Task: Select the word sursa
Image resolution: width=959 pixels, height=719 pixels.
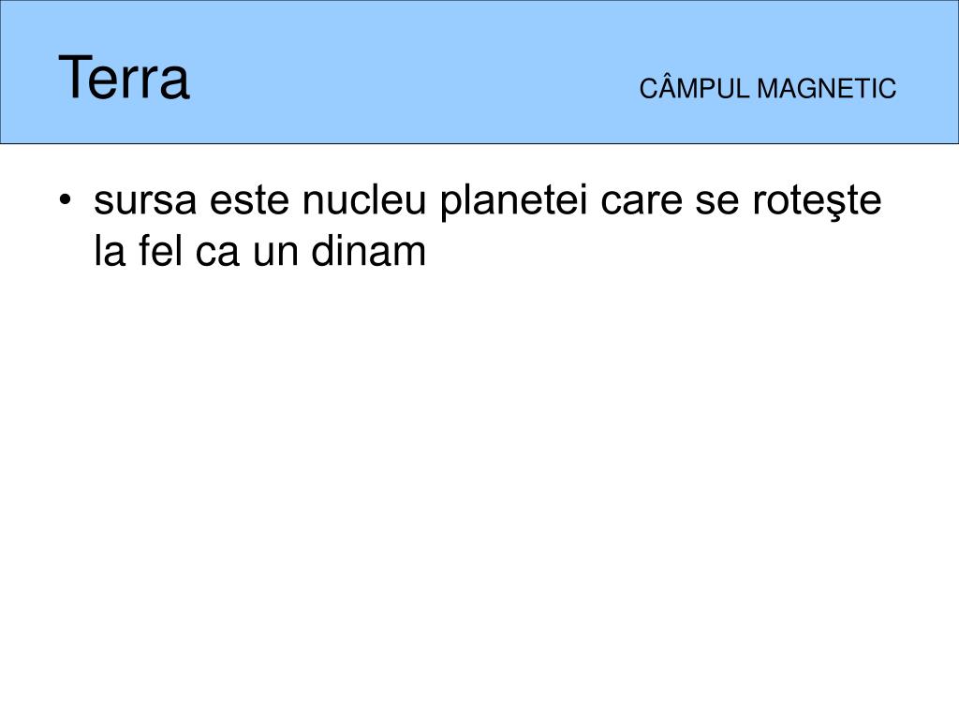Action: tap(145, 200)
